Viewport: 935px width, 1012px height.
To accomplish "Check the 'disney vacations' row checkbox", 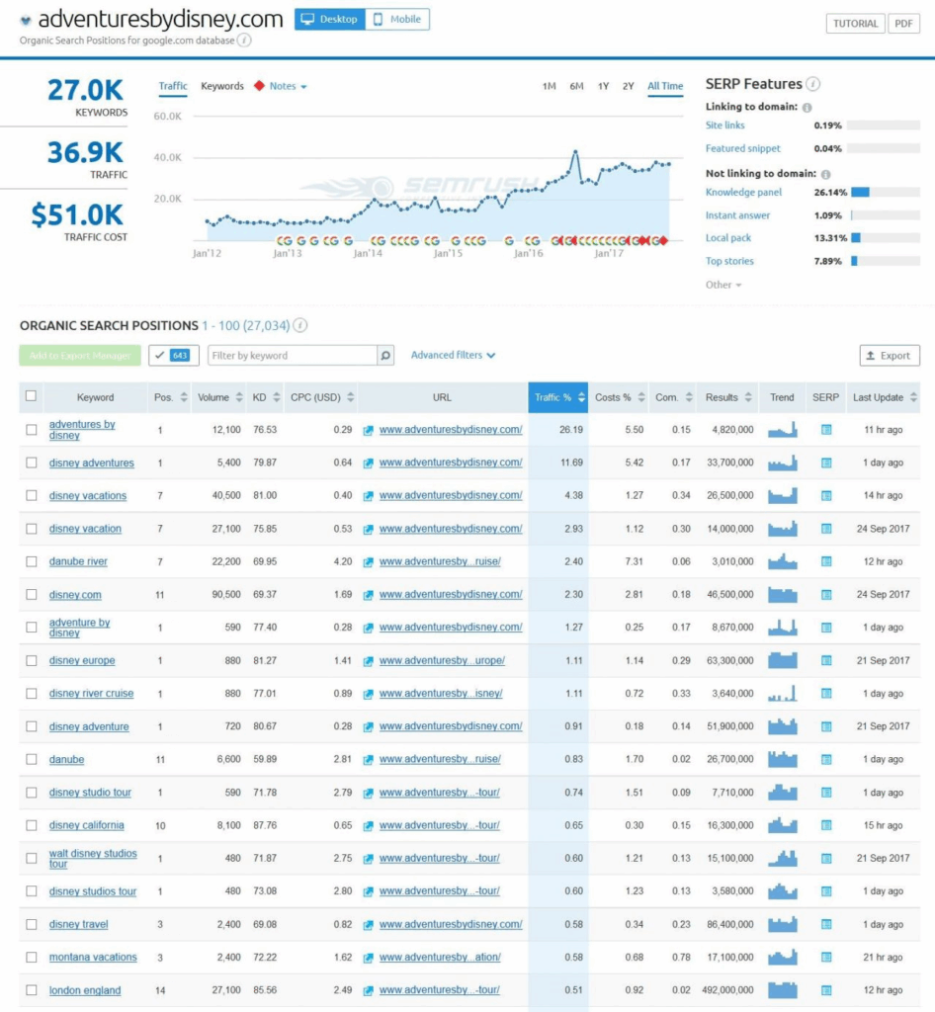I will tap(32, 496).
